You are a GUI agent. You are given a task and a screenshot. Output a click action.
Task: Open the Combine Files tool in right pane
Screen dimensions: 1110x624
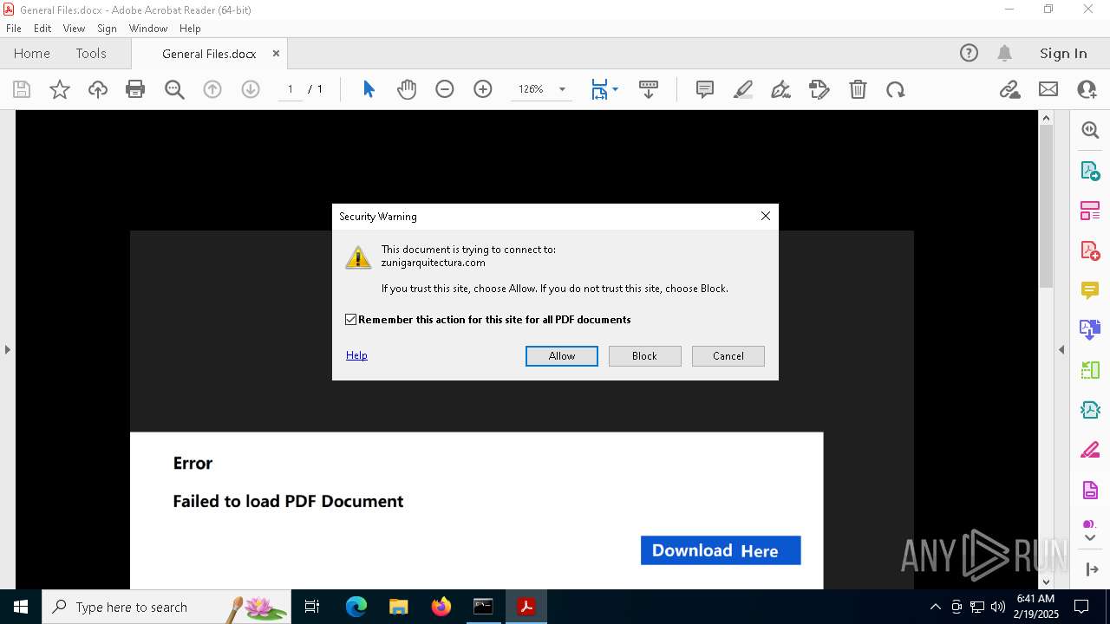pos(1090,329)
